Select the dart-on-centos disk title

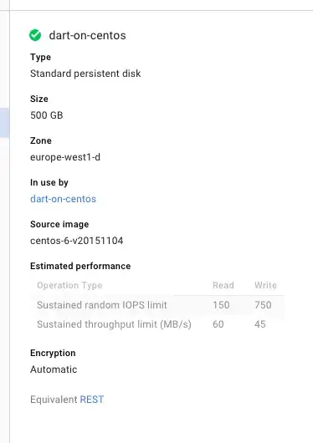click(x=87, y=35)
